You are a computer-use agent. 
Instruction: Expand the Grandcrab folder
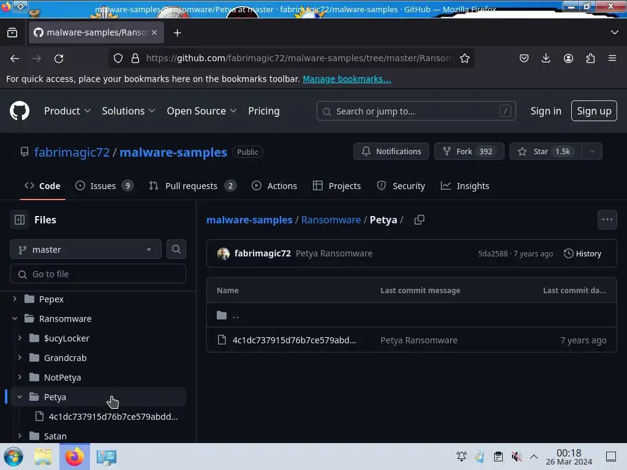coord(20,357)
